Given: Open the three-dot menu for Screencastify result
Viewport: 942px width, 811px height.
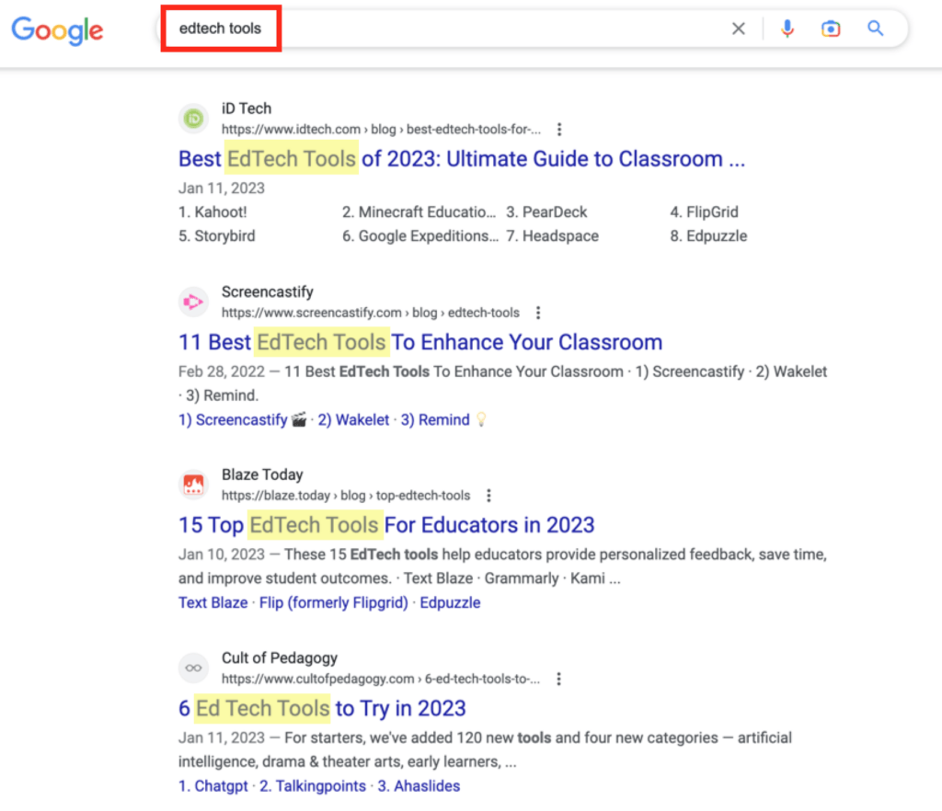Looking at the screenshot, I should pos(538,313).
